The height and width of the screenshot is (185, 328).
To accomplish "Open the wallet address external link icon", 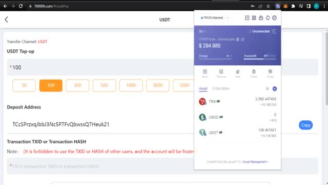I will tap(242, 40).
